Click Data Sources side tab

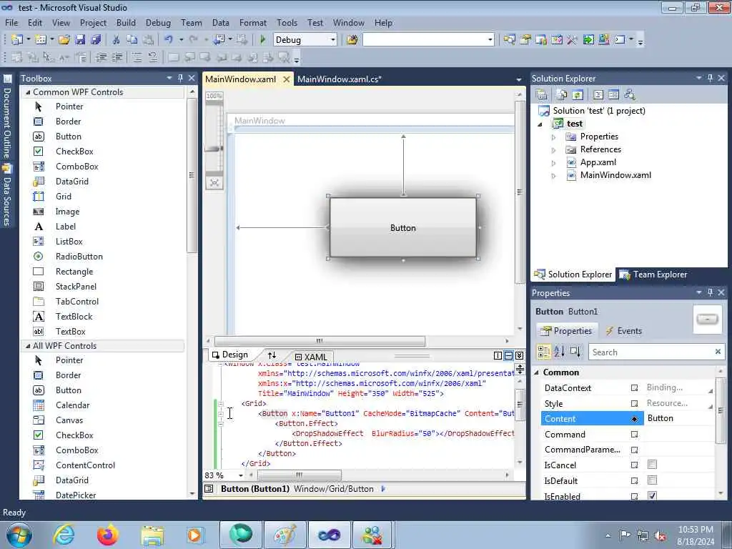click(x=7, y=196)
